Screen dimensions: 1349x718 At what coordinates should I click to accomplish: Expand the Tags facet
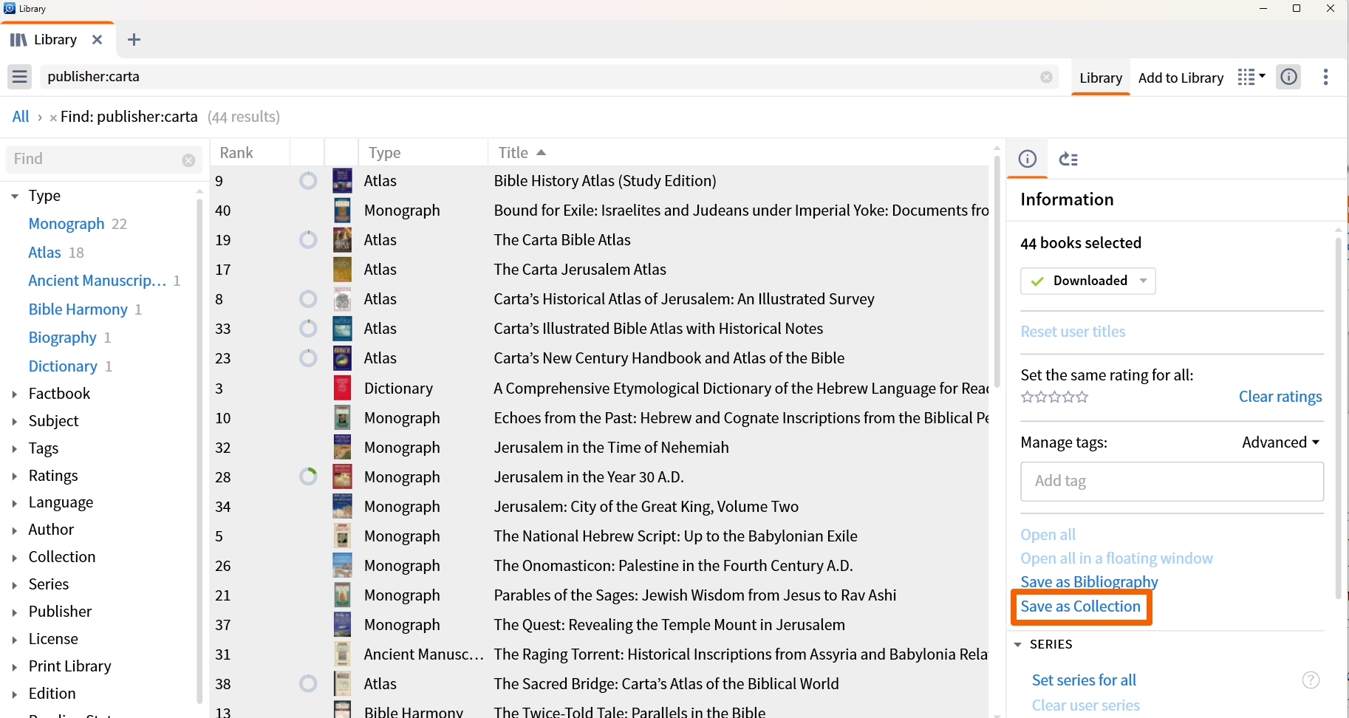(15, 449)
